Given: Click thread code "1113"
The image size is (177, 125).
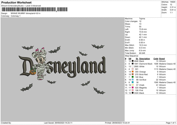Looking at the screenshot, I should (156, 69).
